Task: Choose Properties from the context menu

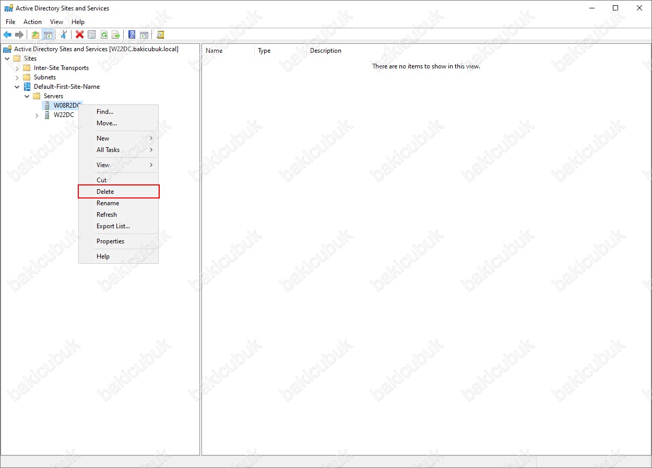Action: [x=118, y=241]
